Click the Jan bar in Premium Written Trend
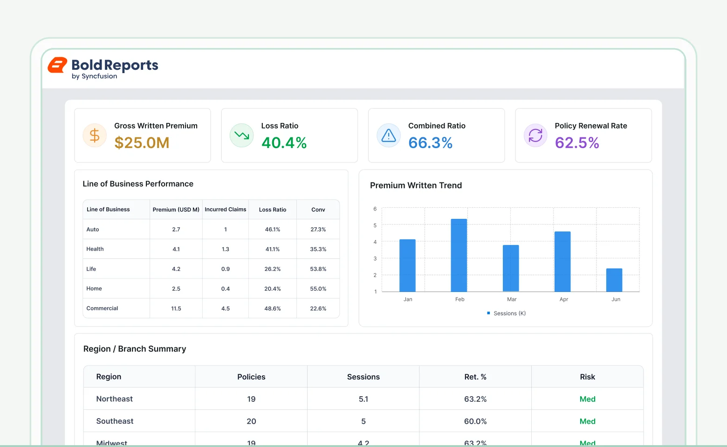 tap(407, 265)
